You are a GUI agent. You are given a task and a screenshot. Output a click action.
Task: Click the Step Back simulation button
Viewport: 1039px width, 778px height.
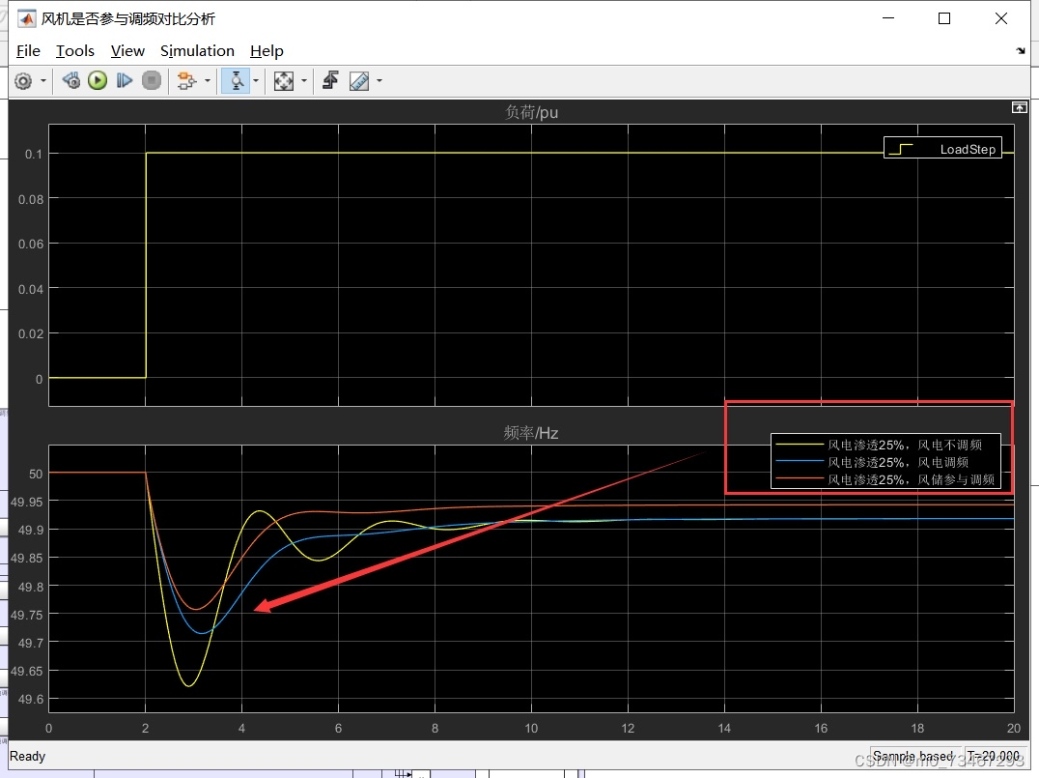pos(70,81)
